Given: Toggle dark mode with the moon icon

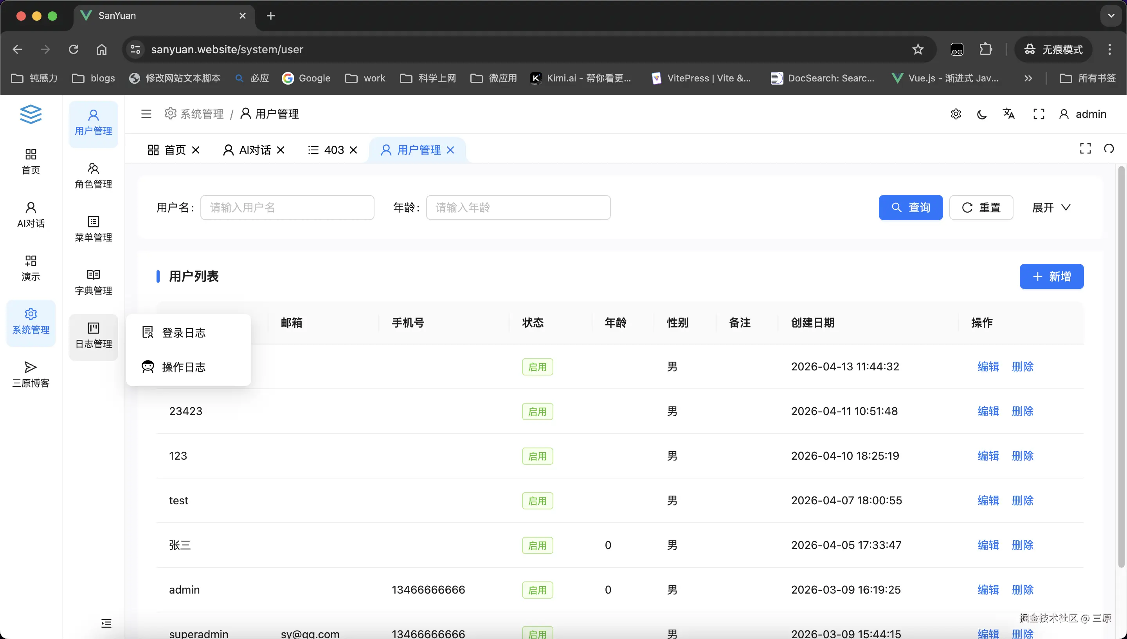Looking at the screenshot, I should coord(981,114).
